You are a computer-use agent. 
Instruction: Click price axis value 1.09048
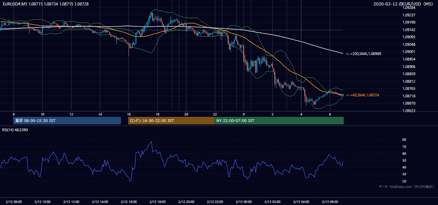tap(409, 44)
